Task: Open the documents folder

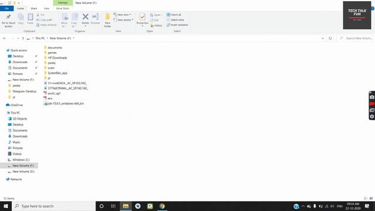Action: (x=53, y=47)
